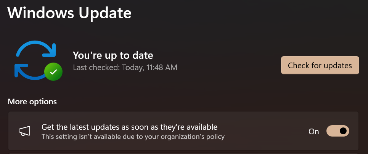Click the "More options" section heading
This screenshot has width=368, height=154.
tap(32, 102)
